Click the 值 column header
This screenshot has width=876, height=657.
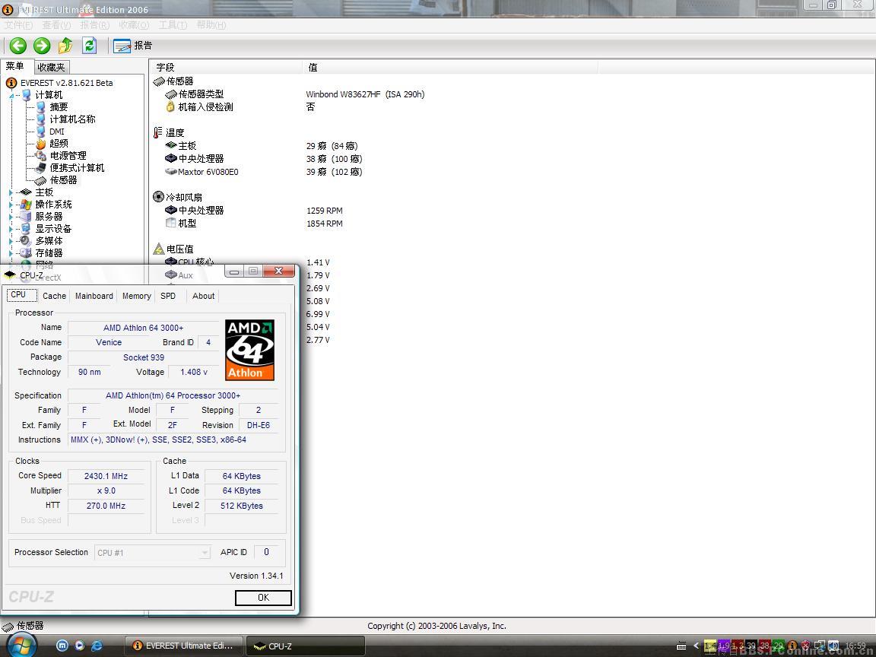click(450, 67)
